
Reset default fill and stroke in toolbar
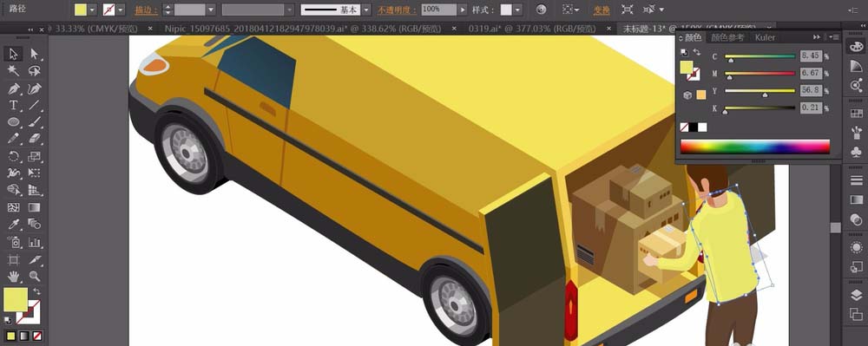click(8, 319)
